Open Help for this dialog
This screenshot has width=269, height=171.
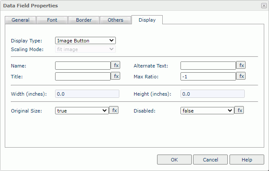[x=247, y=160]
